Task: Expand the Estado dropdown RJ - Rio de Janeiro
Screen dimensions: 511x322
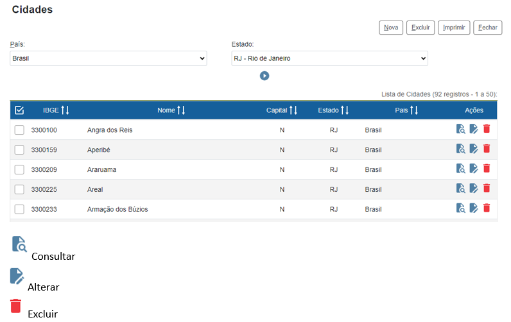Action: [329, 58]
